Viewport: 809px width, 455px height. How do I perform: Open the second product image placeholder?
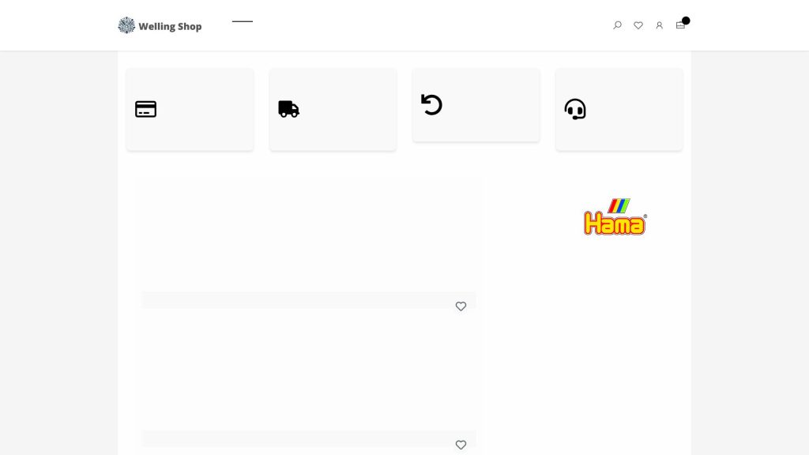(x=309, y=371)
